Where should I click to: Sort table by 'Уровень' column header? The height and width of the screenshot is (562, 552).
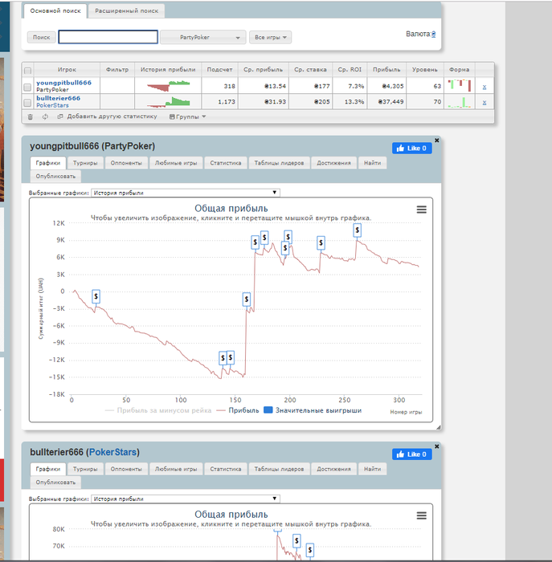[x=425, y=70]
